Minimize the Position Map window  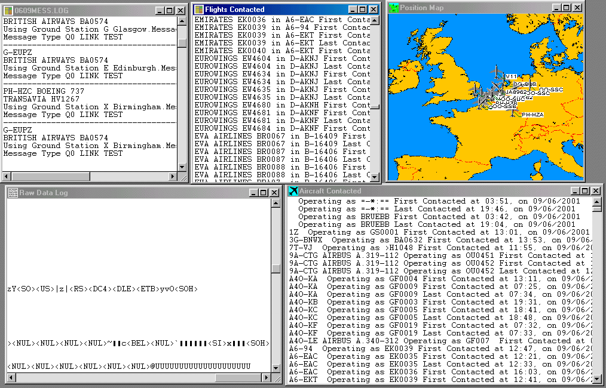click(x=556, y=8)
